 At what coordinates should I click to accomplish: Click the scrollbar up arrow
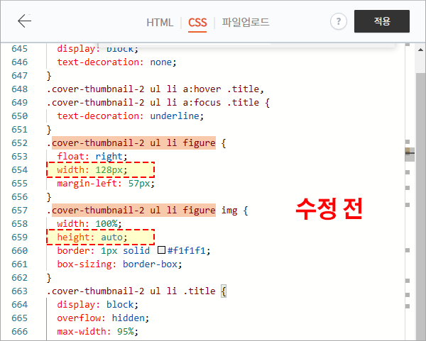tap(420, 50)
